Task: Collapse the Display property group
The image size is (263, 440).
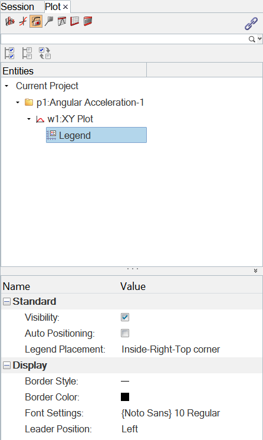Action: coord(6,366)
